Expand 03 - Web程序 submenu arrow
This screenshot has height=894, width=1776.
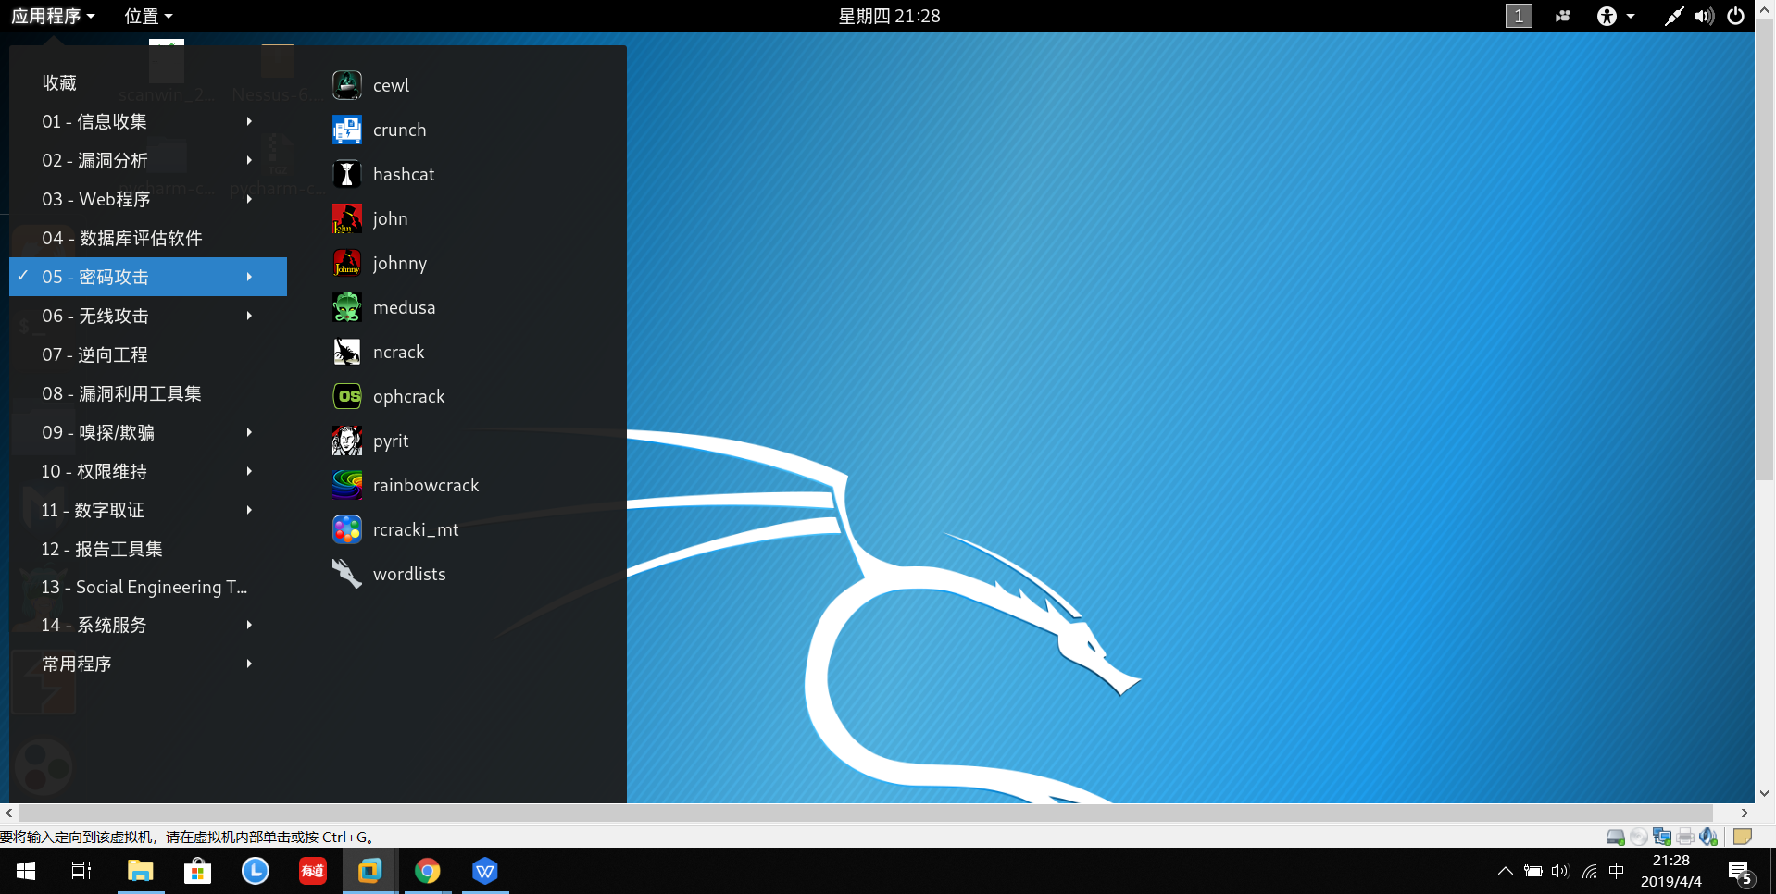click(249, 199)
